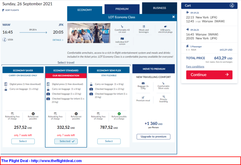The width and height of the screenshot is (241, 165).
Task: Open the Economy Standard fare header
Action: click(x=66, y=70)
